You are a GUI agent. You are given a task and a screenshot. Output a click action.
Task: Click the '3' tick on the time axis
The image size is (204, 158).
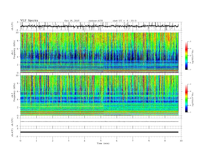pyautogui.click(x=69, y=141)
